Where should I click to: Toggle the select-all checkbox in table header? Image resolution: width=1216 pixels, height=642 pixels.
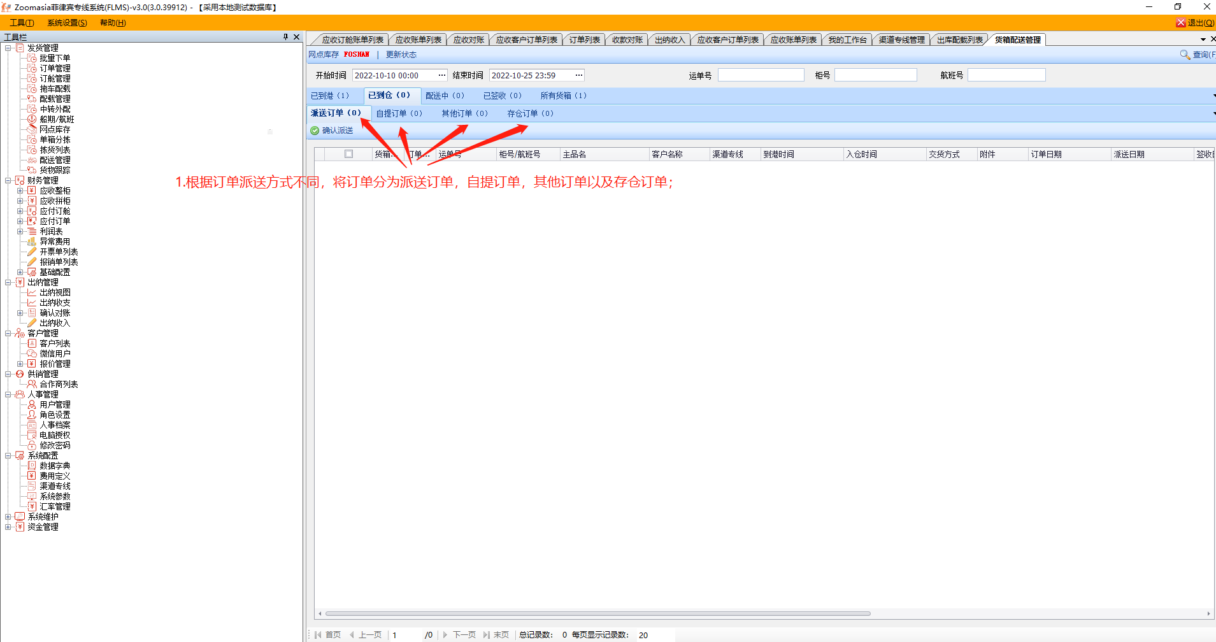348,154
